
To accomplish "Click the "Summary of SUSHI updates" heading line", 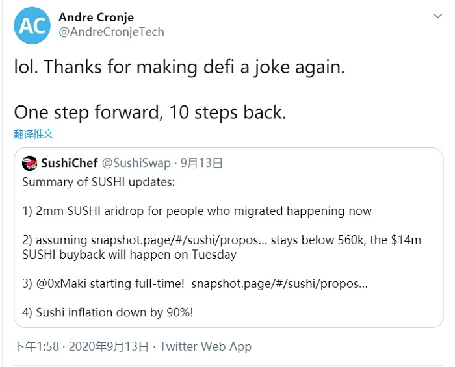I will (x=98, y=182).
